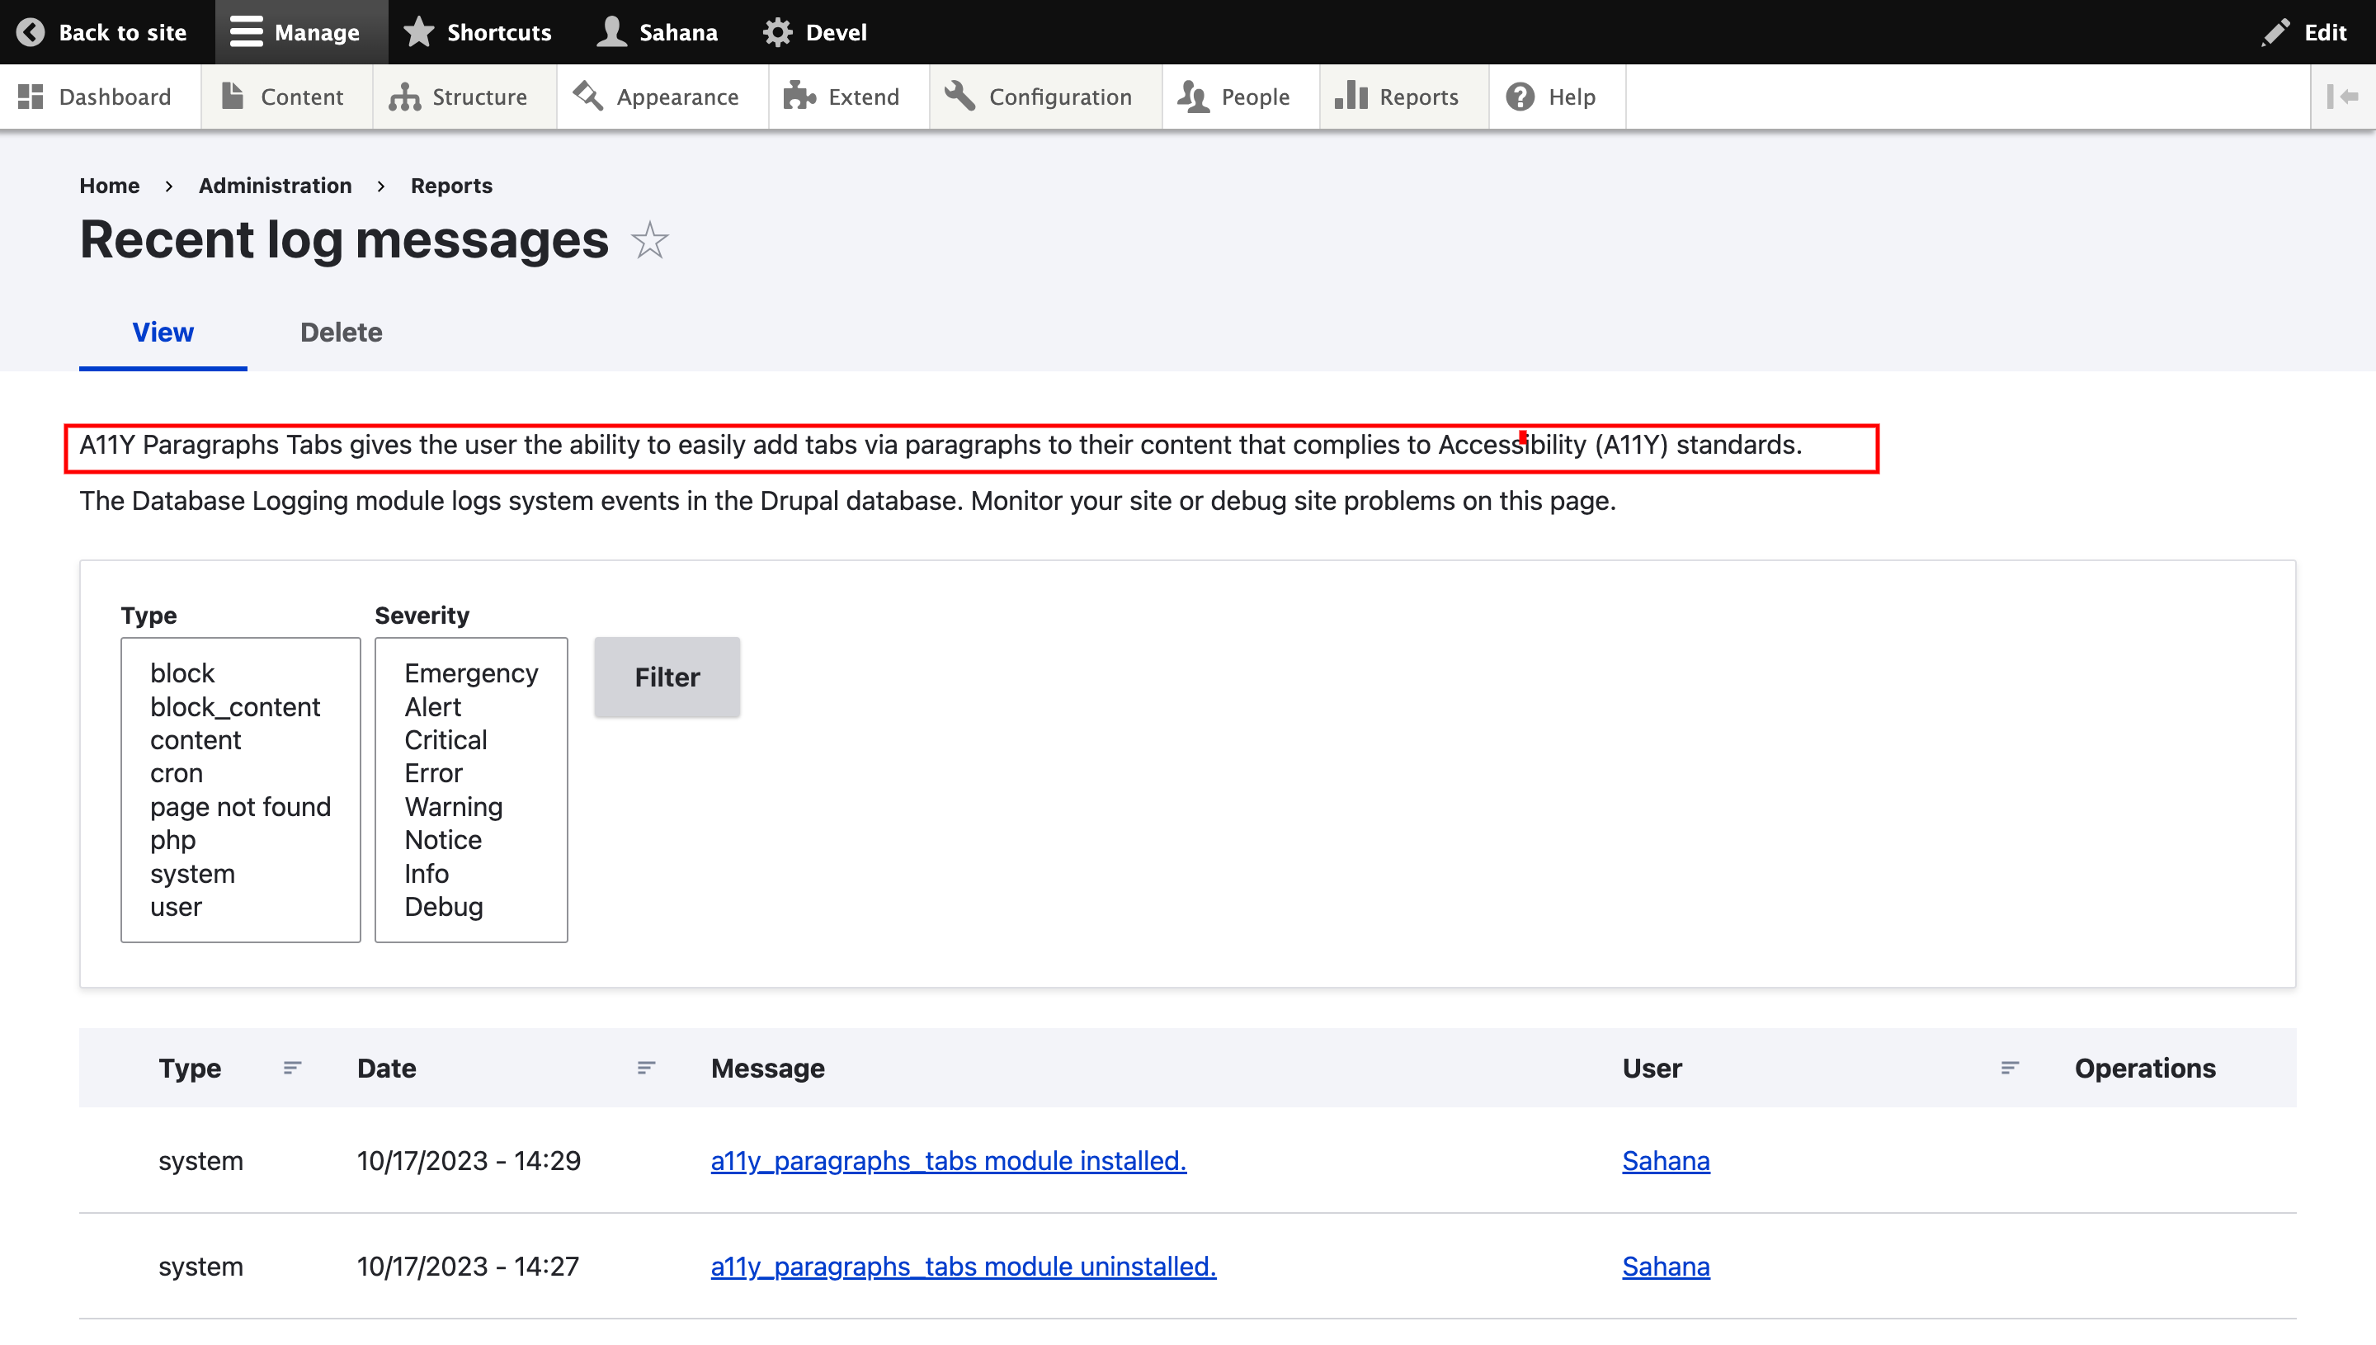Open the Shortcuts star menu

478,32
